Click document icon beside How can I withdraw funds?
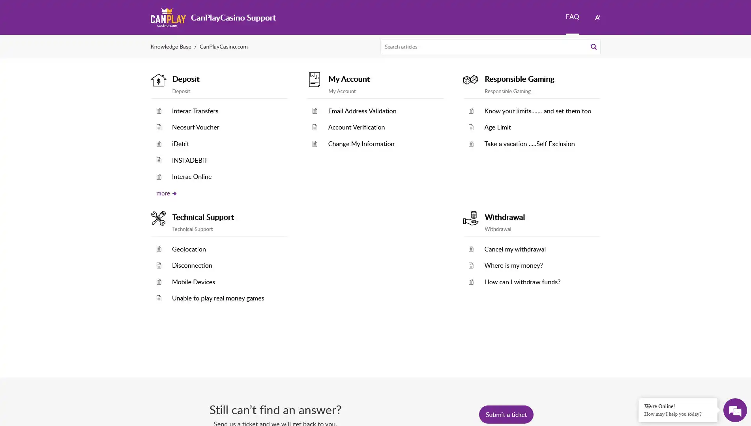 click(471, 282)
